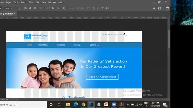Align vertical centers of layers
Viewport: 193px width, 108px height.
coord(53,8)
